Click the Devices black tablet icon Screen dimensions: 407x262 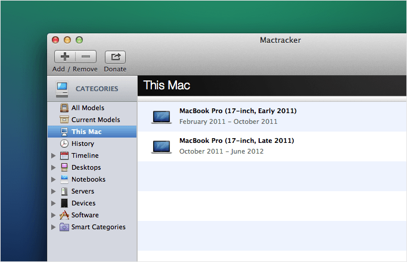coord(64,203)
